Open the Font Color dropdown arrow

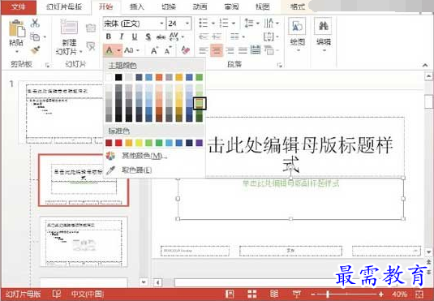click(118, 50)
